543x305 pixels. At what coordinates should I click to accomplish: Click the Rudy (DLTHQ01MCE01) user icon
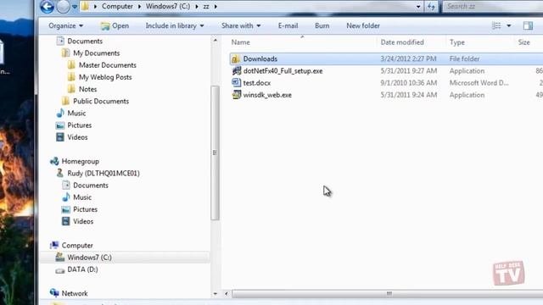[60, 173]
